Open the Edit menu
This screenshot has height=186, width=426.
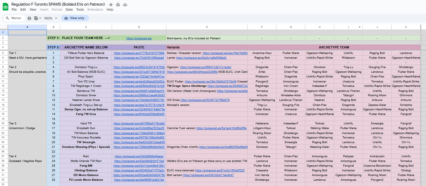coord(23,10)
